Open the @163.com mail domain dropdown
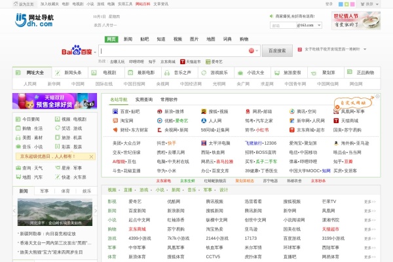393x262 pixels. (319, 25)
